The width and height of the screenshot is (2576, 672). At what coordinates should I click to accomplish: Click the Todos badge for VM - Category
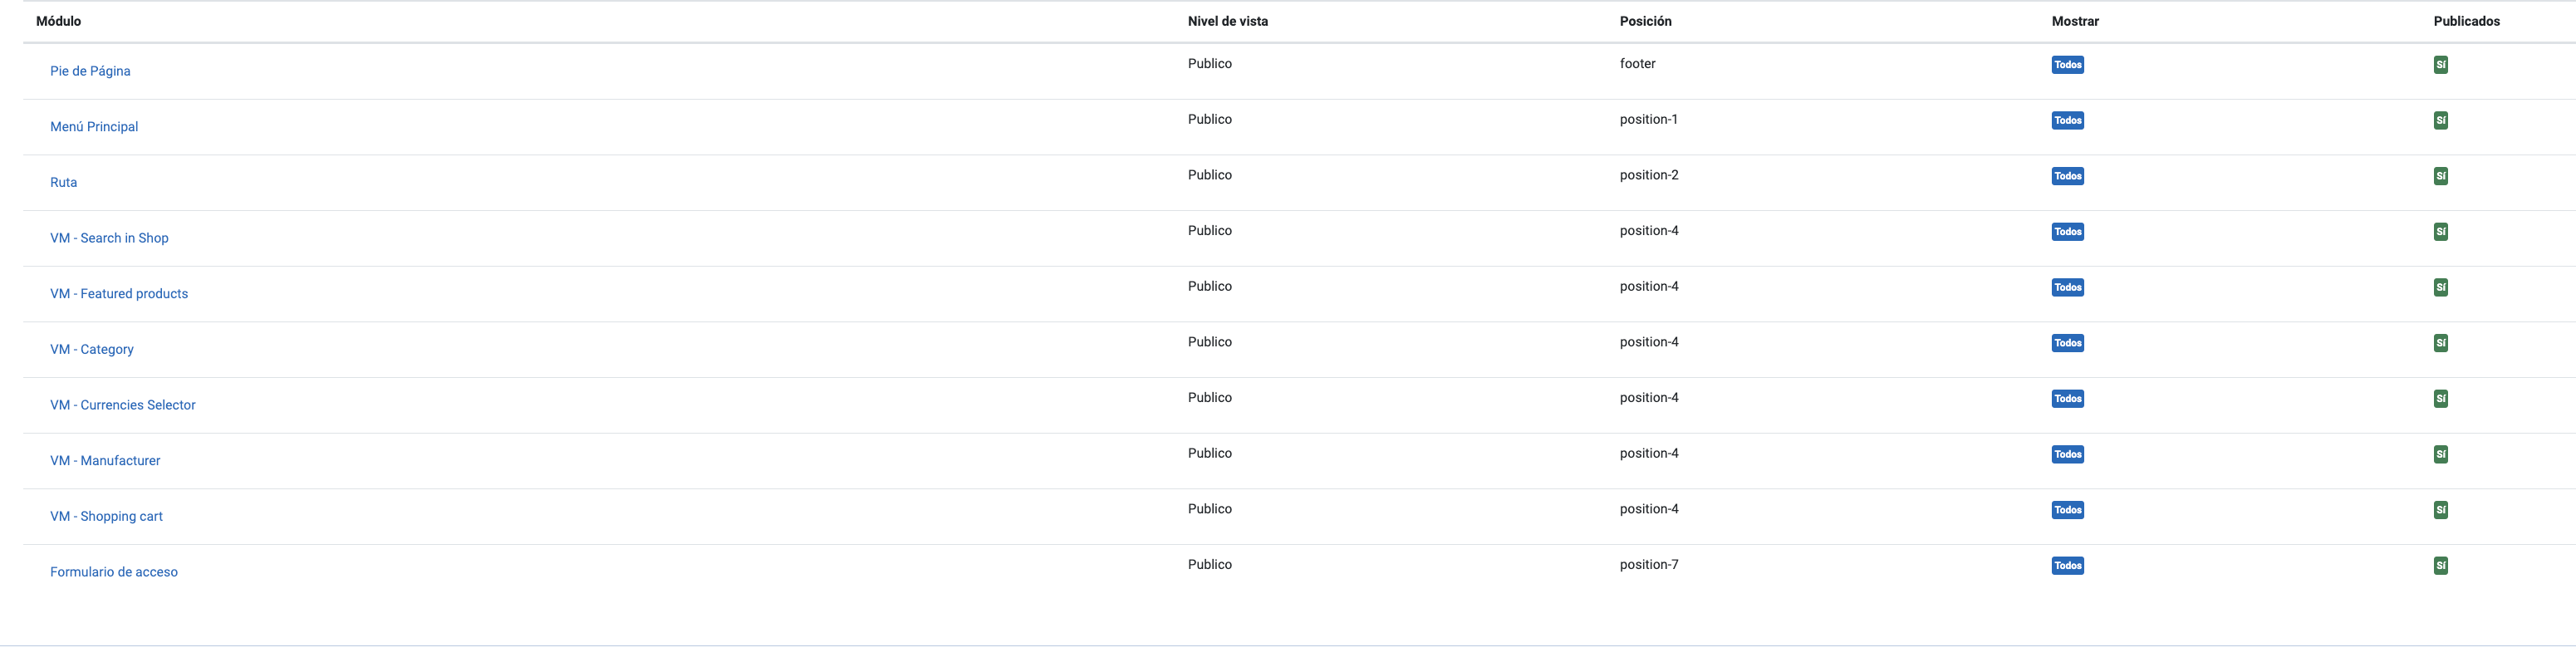(x=2067, y=343)
